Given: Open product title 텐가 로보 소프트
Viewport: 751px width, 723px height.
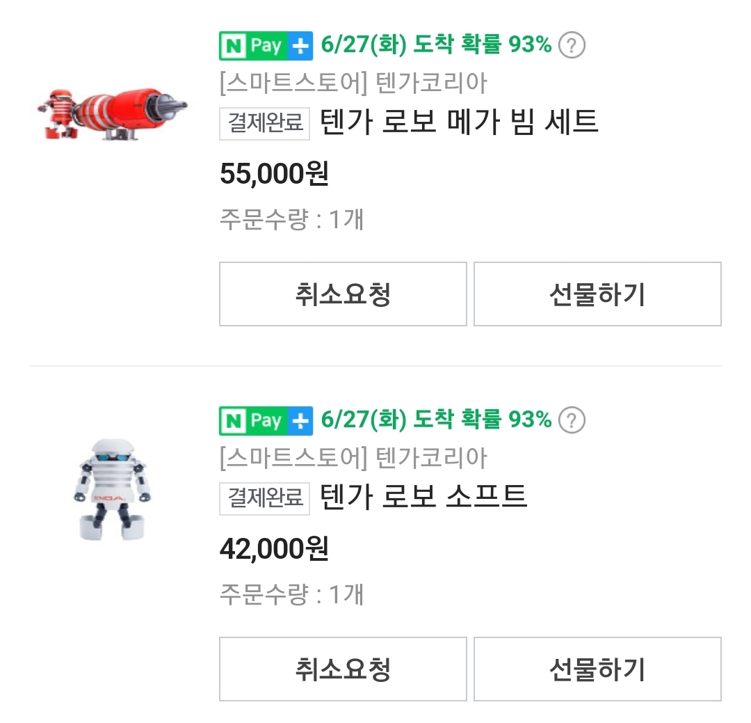Looking at the screenshot, I should [423, 497].
